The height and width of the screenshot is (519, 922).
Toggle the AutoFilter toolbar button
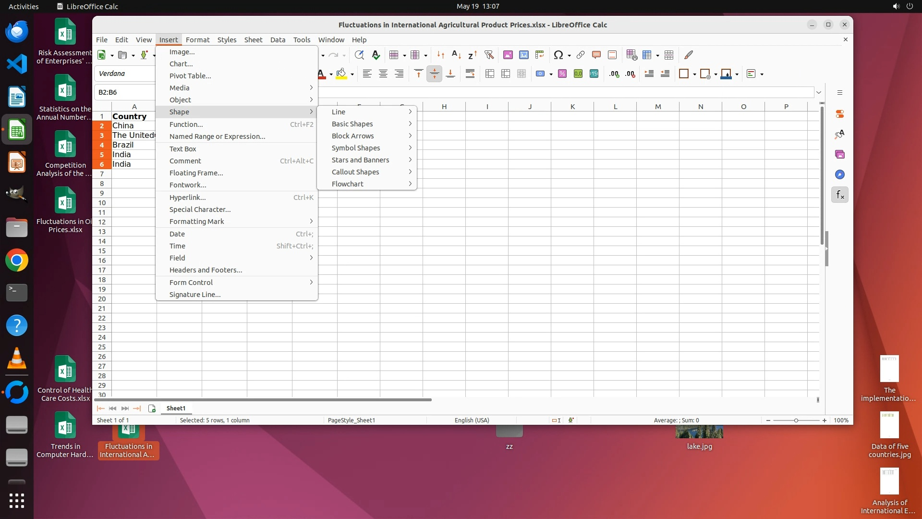(x=489, y=55)
